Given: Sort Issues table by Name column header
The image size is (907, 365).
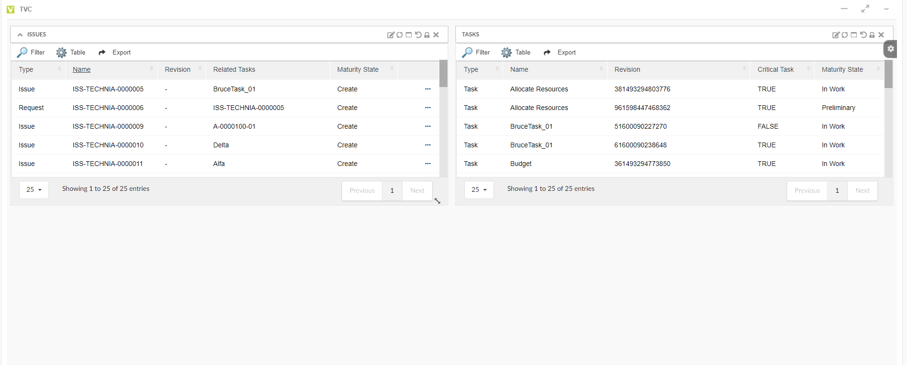Looking at the screenshot, I should 82,70.
